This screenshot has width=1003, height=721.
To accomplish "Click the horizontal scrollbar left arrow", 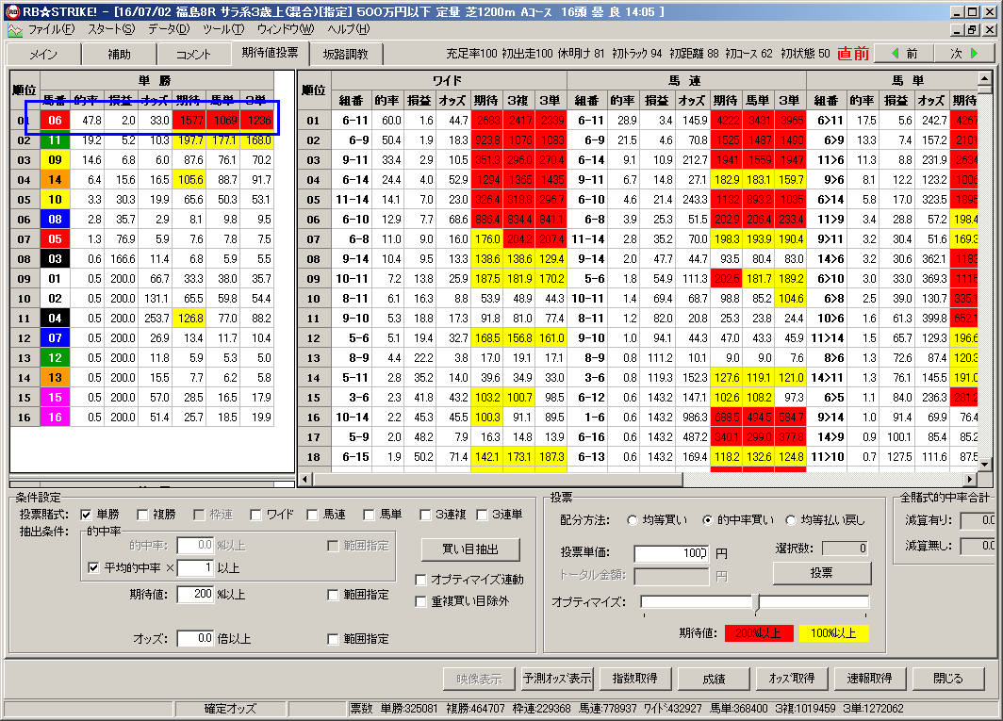I will point(305,479).
